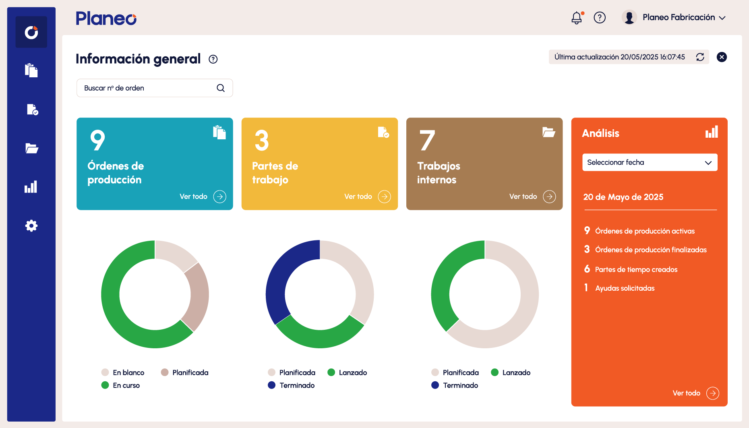Toggle the En curso legend swatch

click(x=105, y=385)
